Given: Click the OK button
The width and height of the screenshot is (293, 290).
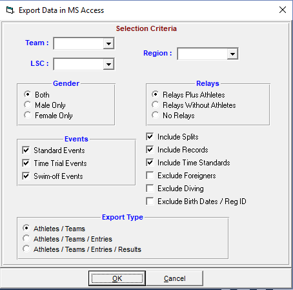Looking at the screenshot, I should pyautogui.click(x=117, y=278).
